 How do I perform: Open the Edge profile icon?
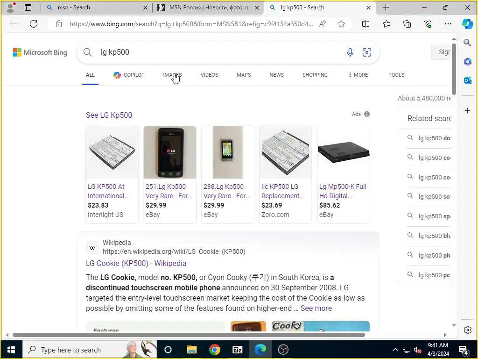11,7
